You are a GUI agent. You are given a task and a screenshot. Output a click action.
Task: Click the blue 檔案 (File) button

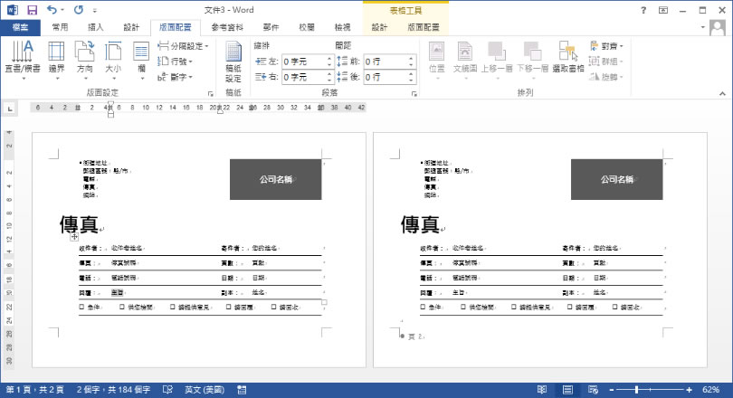20,27
